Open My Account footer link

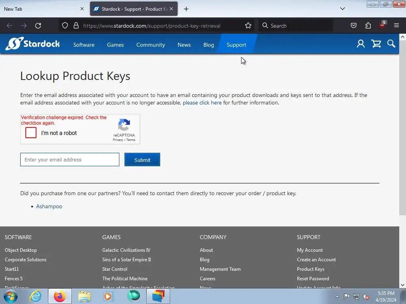(310, 250)
